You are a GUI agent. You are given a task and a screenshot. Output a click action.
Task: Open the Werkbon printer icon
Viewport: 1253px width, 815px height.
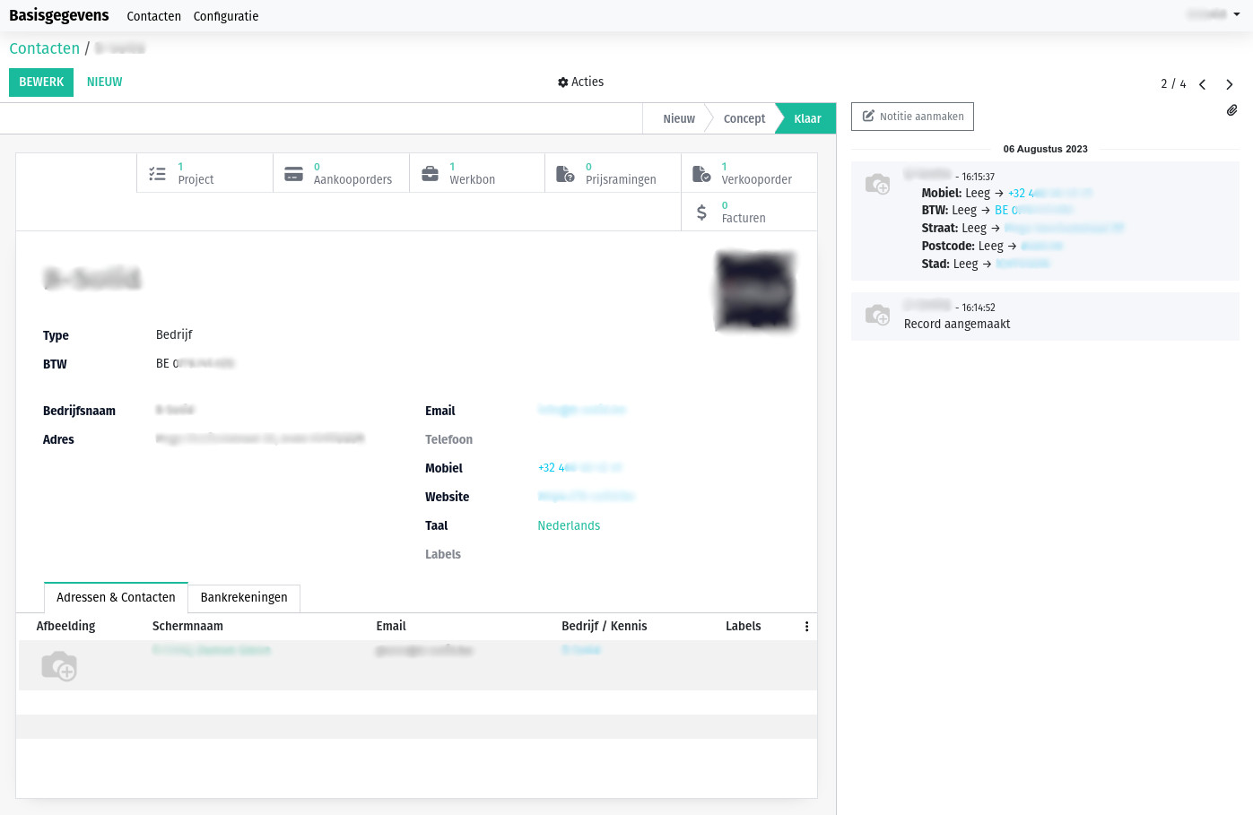431,172
